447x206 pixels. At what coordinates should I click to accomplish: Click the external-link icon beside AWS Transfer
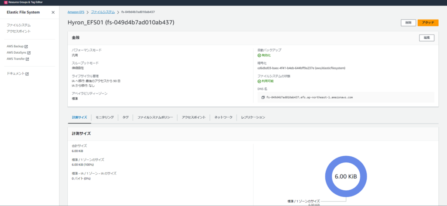[x=28, y=59]
